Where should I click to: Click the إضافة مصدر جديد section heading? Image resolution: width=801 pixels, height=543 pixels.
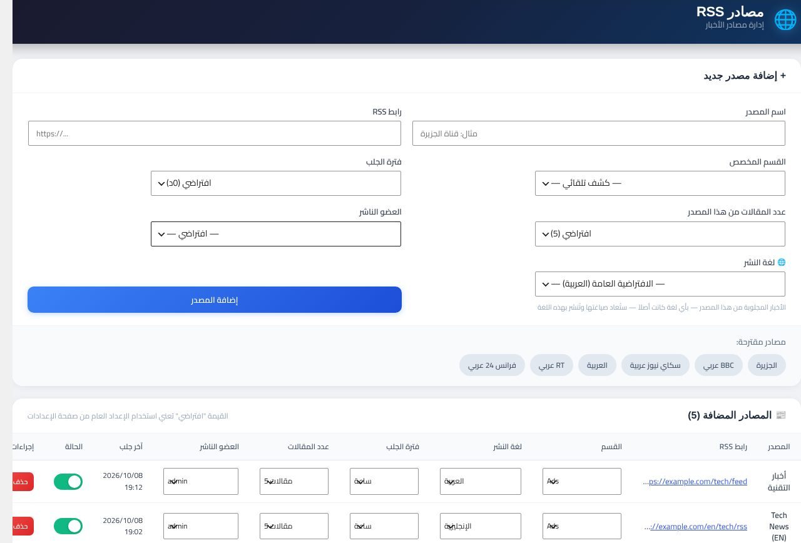pyautogui.click(x=745, y=76)
